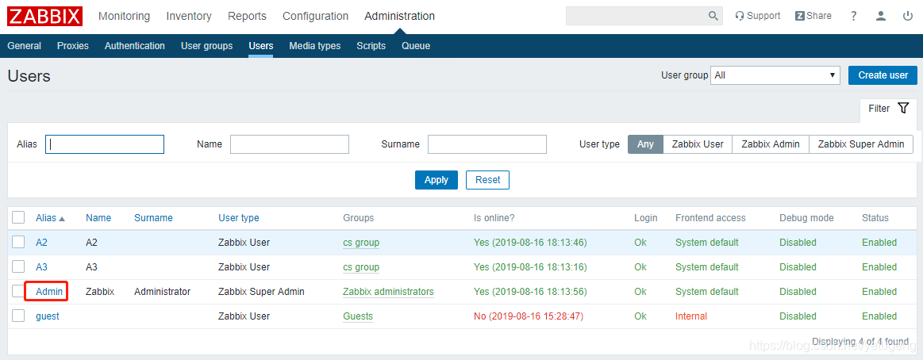Image resolution: width=923 pixels, height=360 pixels.
Task: Click the Zabbix logo
Action: (44, 16)
